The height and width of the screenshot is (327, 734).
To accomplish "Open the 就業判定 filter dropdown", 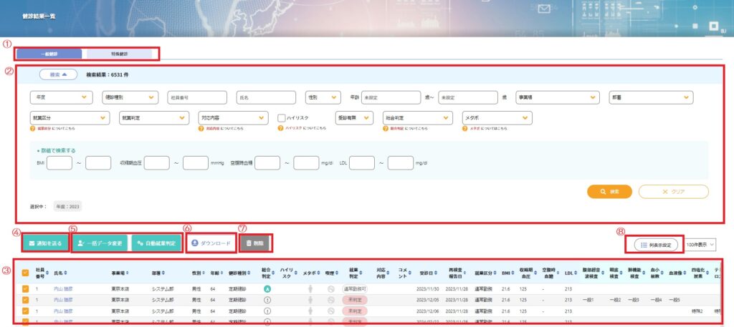I will pyautogui.click(x=154, y=118).
